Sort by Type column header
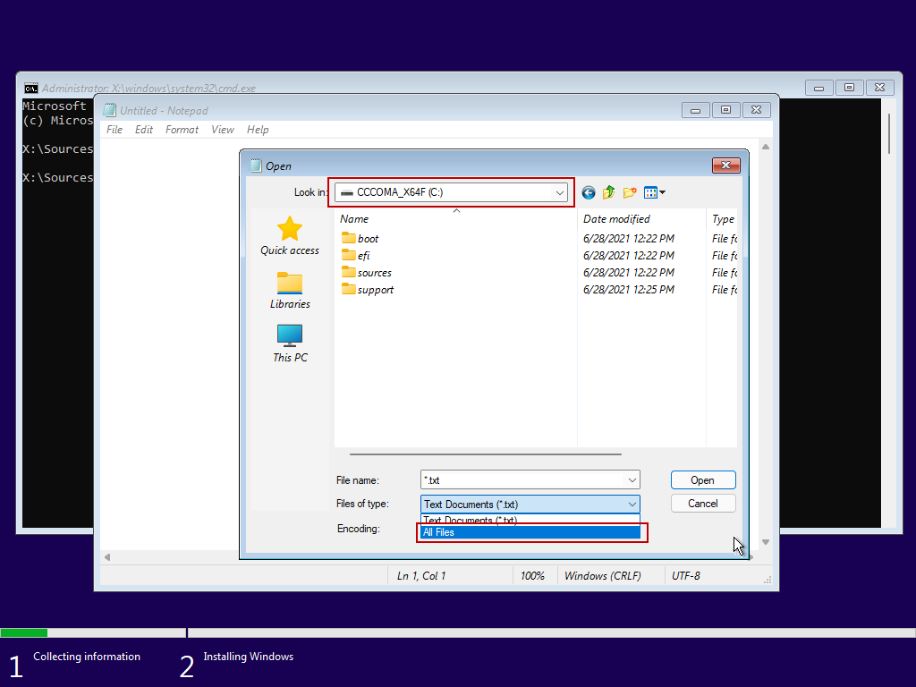The height and width of the screenshot is (687, 916). tap(722, 219)
